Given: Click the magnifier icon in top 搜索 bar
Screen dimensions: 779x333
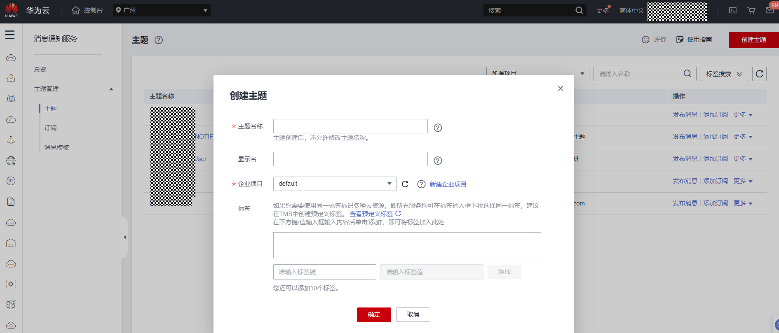Looking at the screenshot, I should 579,10.
